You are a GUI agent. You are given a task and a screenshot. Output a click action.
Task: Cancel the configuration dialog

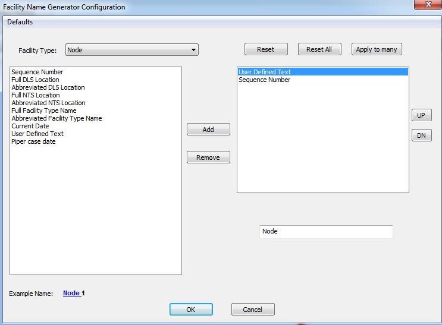[x=253, y=309]
